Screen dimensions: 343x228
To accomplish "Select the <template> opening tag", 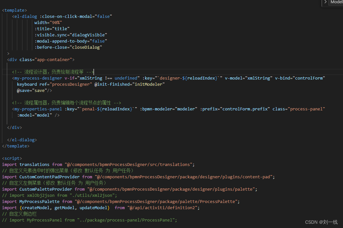I will [x=15, y=10].
